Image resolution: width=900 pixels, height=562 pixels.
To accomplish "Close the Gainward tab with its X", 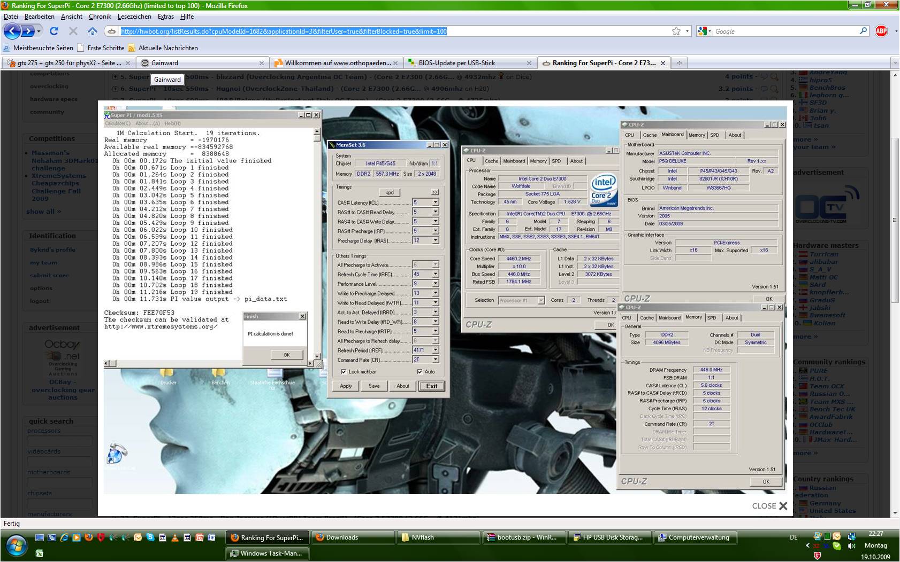I will 262,63.
